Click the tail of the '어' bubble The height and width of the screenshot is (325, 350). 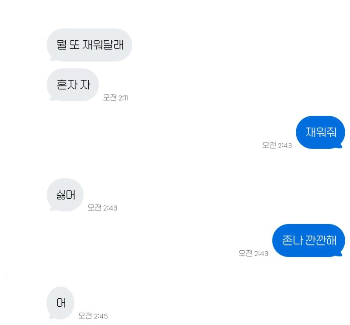pos(52,317)
